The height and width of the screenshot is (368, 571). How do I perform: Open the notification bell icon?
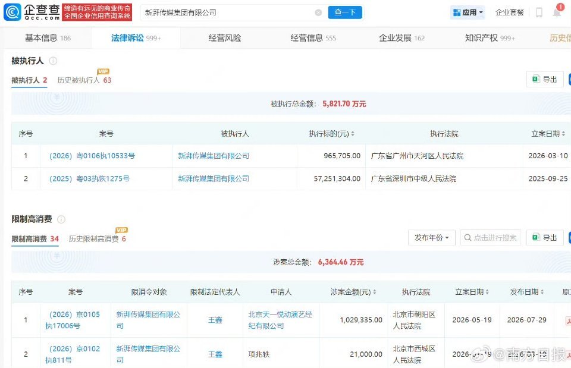point(557,12)
